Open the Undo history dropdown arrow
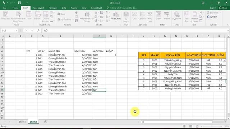This screenshot has width=230, height=129. [7, 3]
